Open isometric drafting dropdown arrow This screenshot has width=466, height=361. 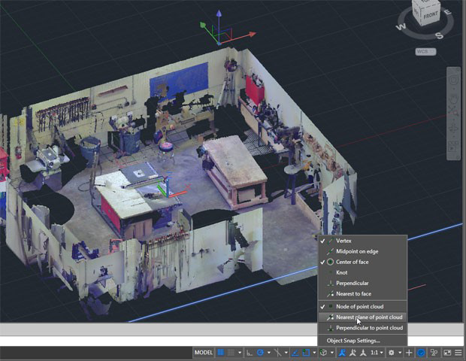(286, 353)
